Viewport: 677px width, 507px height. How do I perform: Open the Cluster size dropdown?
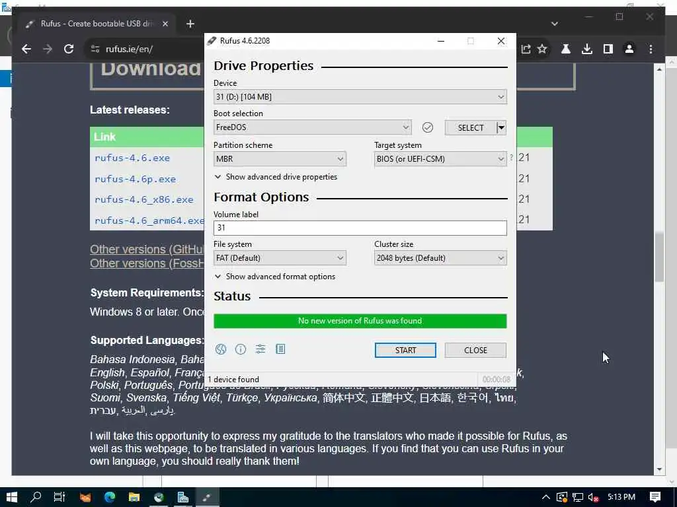(x=440, y=258)
